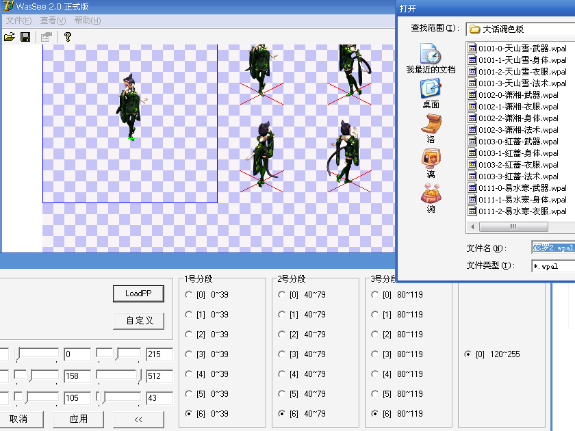Viewport: 575px width, 431px height.
Task: Select file 0102-0-潇湘-武器.wpal
Action: click(x=513, y=95)
